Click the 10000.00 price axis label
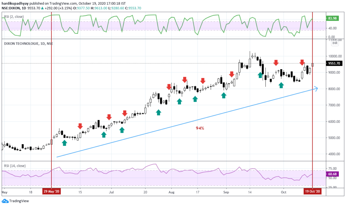The height and width of the screenshot is (206, 346). coord(334,56)
